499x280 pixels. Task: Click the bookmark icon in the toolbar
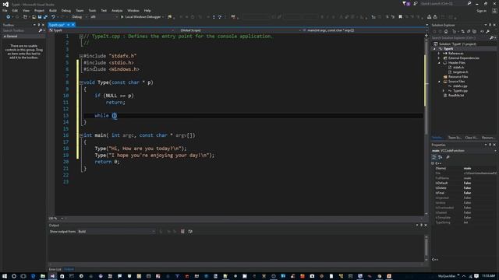pyautogui.click(x=400, y=17)
